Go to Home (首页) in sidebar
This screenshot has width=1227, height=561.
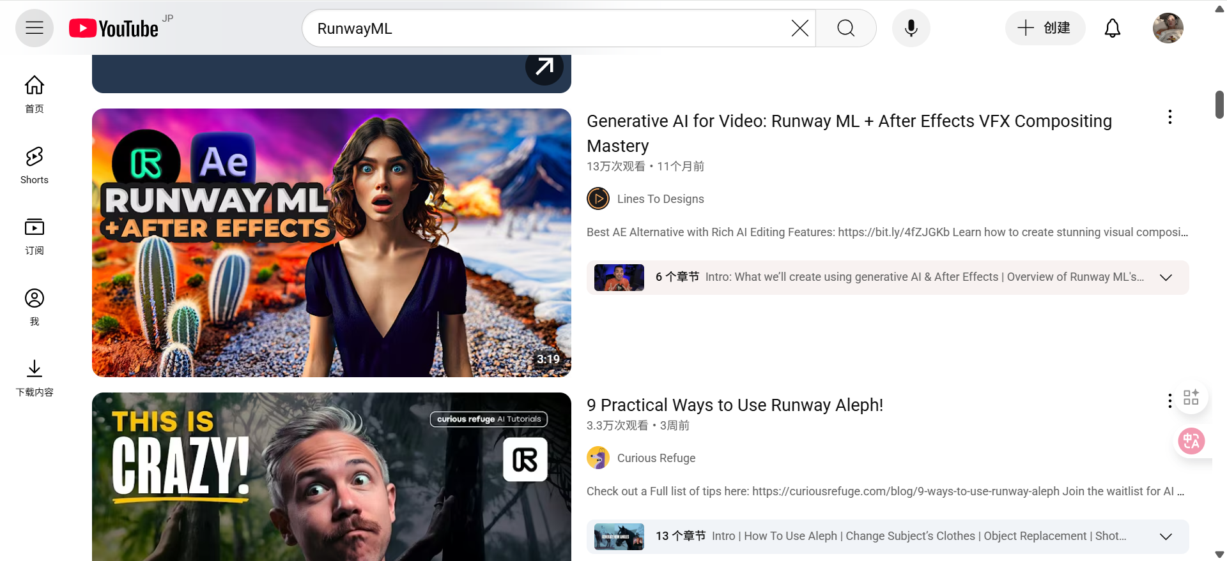coord(35,94)
